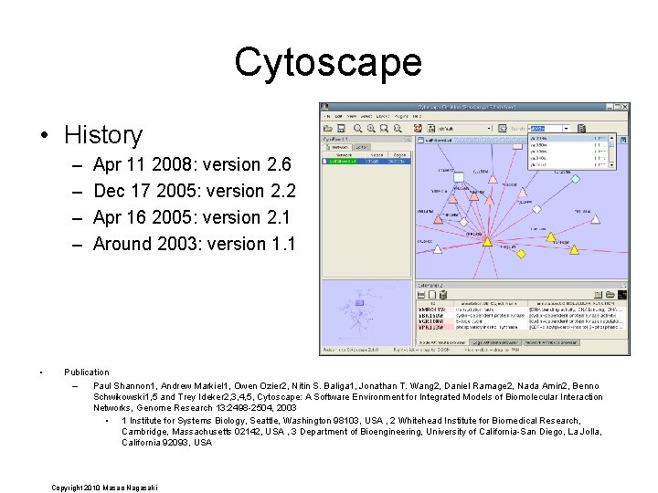Select the YMR043W row in attribute table

click(x=522, y=309)
